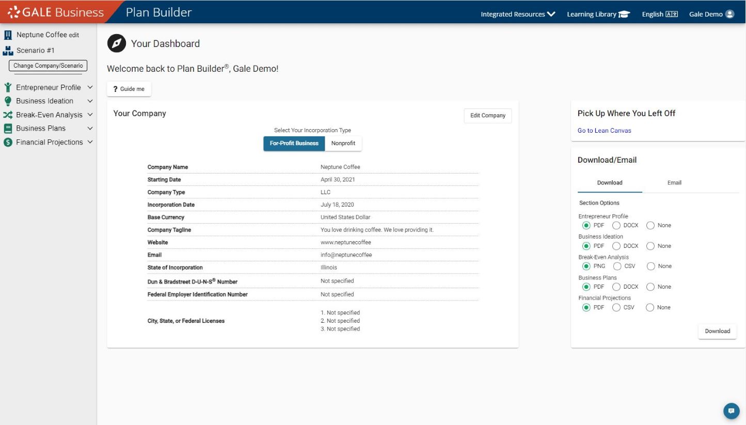
Task: Click the Entrepreneur Profile person icon
Action: click(8, 87)
